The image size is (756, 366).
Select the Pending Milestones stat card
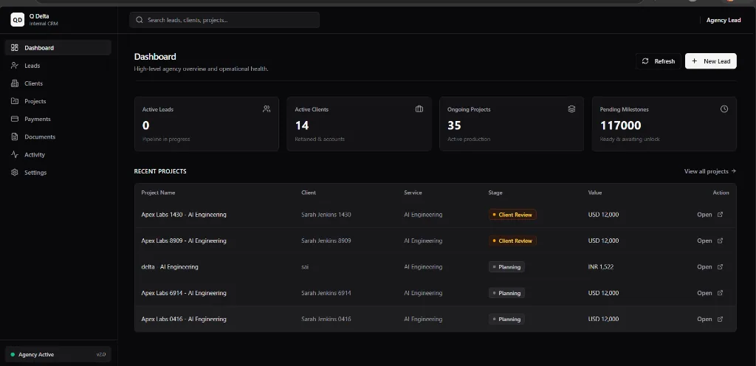click(x=664, y=124)
